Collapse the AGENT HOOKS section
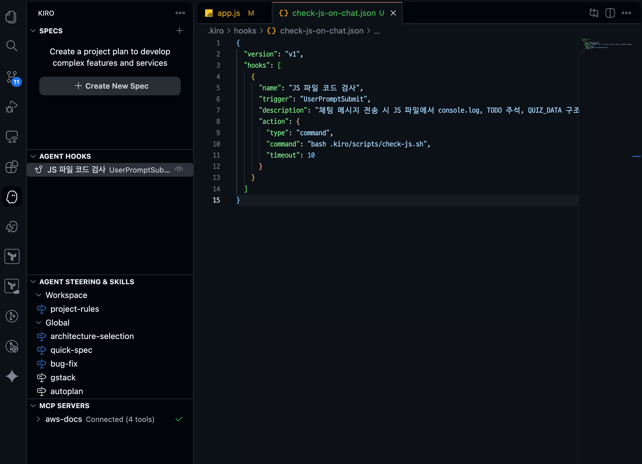 pyautogui.click(x=33, y=156)
